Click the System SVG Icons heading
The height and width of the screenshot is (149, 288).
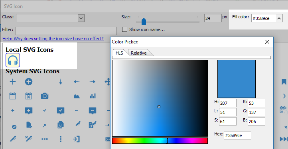pyautogui.click(x=33, y=71)
